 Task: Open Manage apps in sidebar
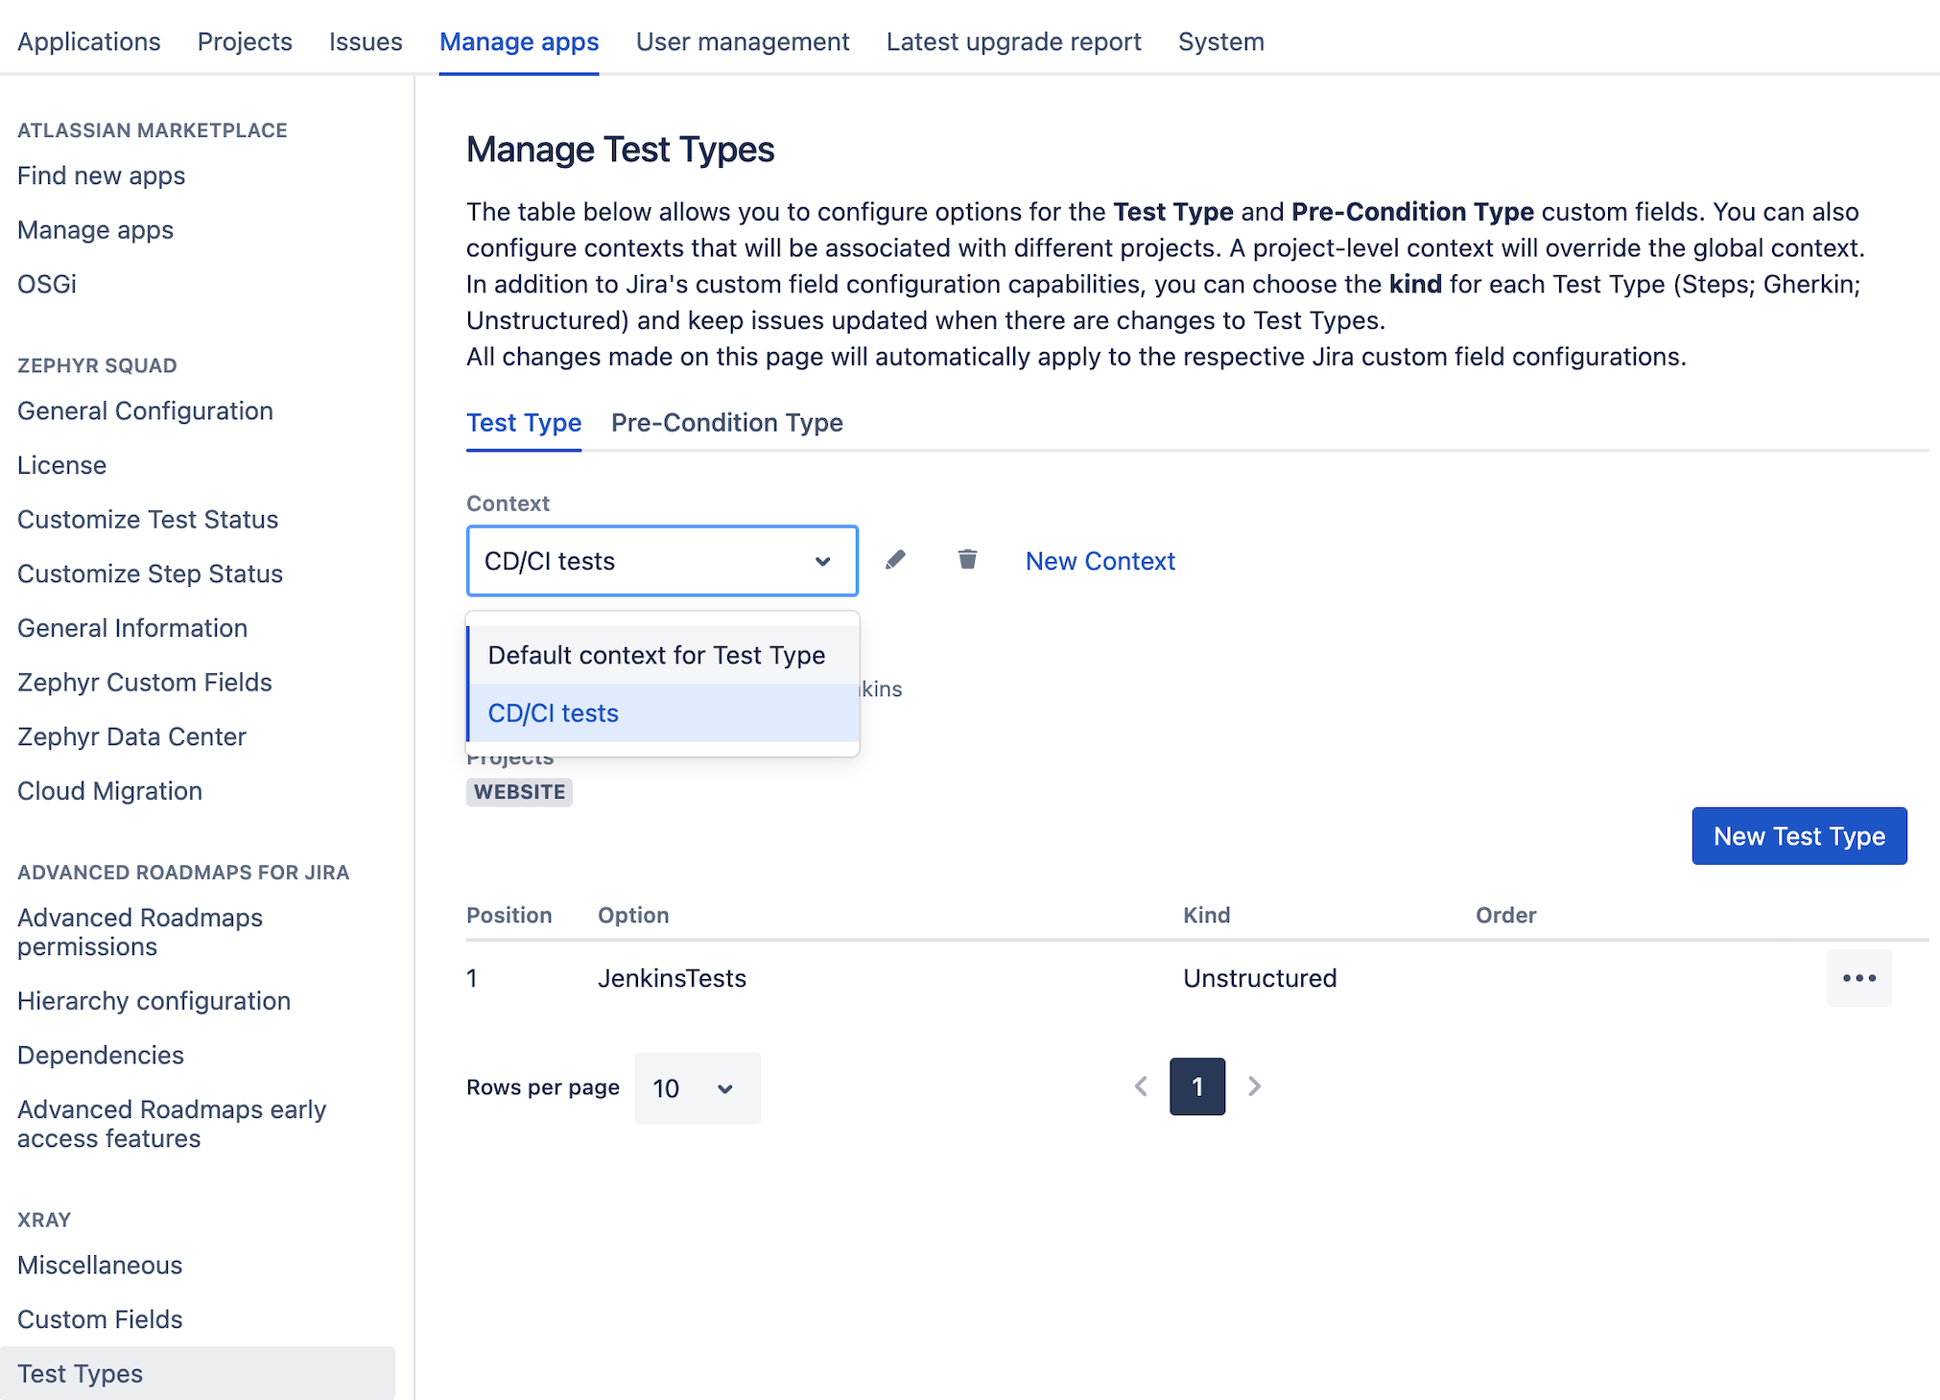pyautogui.click(x=95, y=230)
